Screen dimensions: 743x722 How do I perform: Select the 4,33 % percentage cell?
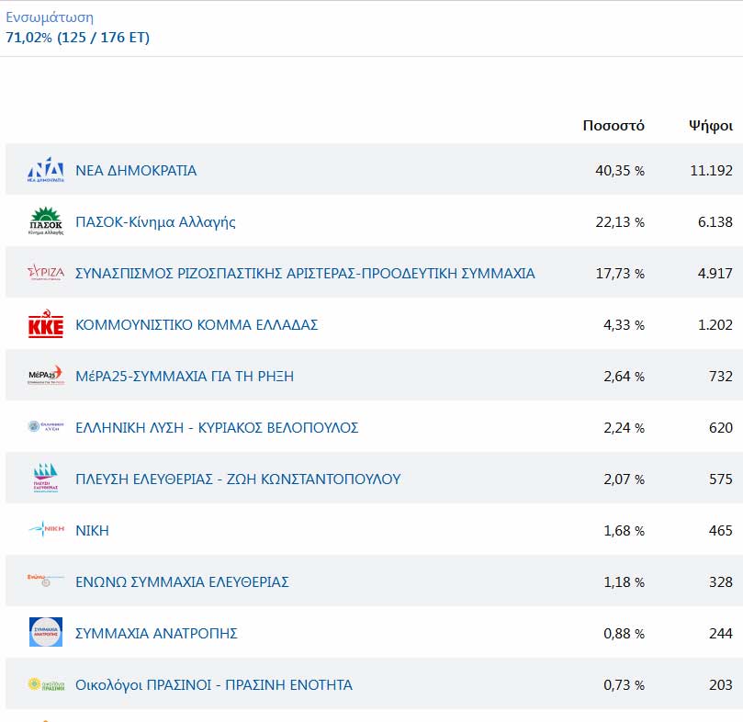click(624, 325)
